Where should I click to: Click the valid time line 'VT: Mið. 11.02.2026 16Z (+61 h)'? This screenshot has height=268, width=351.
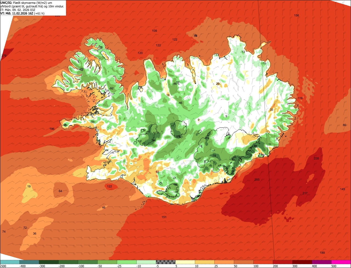coord(22,13)
